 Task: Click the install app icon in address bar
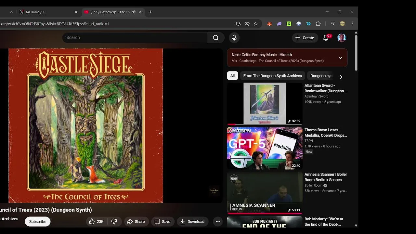point(238,24)
